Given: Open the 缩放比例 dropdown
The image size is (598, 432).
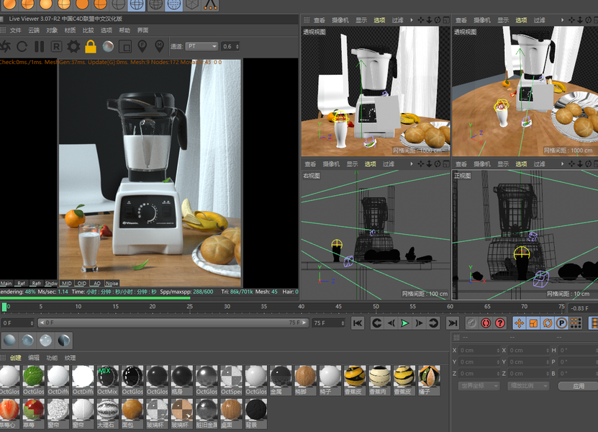Looking at the screenshot, I should tap(528, 386).
